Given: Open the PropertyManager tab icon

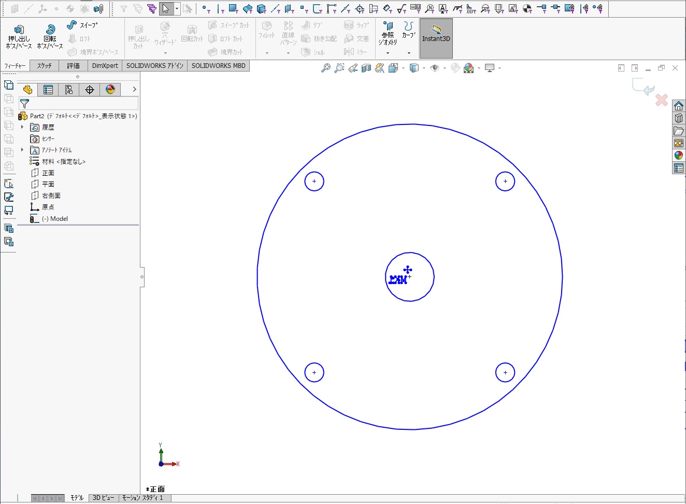Looking at the screenshot, I should click(48, 90).
